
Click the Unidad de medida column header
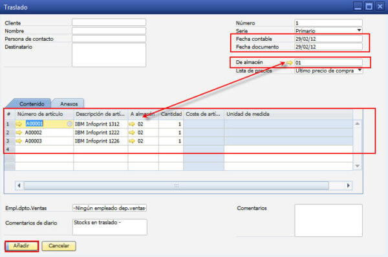tap(288, 114)
